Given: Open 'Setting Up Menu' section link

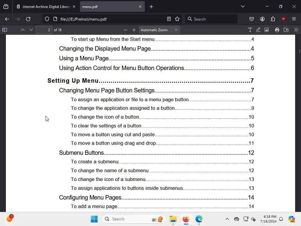Looking at the screenshot, I should (150, 81).
